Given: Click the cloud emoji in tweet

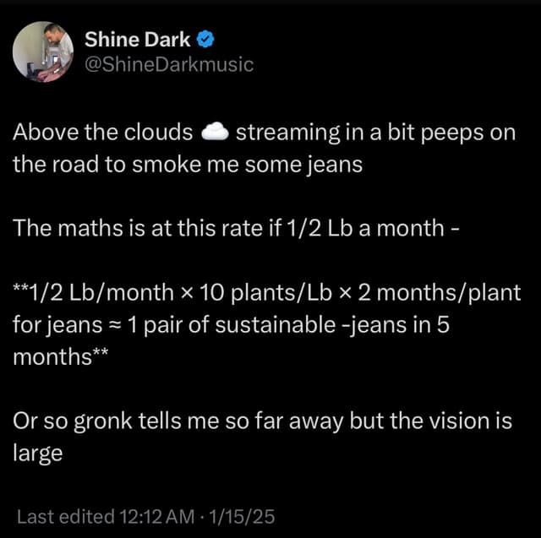Looking at the screenshot, I should coord(215,132).
